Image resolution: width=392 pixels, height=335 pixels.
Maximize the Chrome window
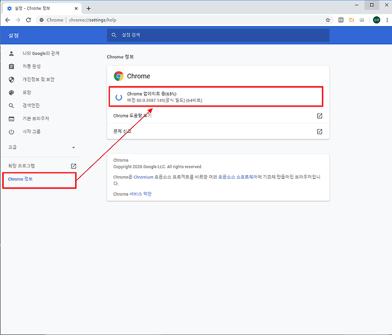372,5
